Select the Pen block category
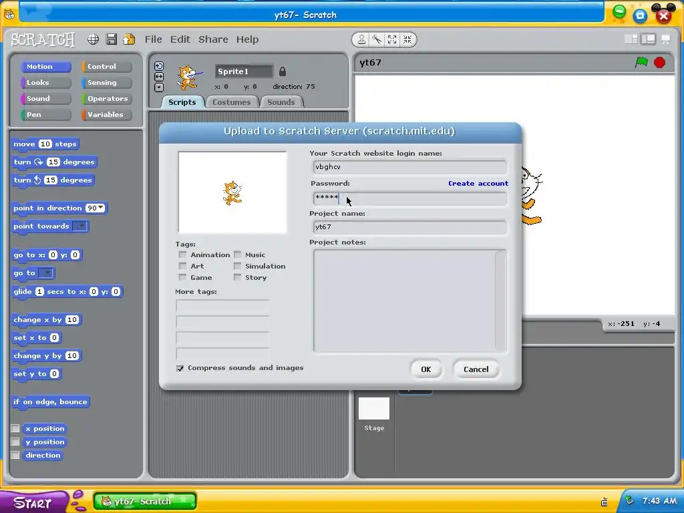 tap(46, 115)
